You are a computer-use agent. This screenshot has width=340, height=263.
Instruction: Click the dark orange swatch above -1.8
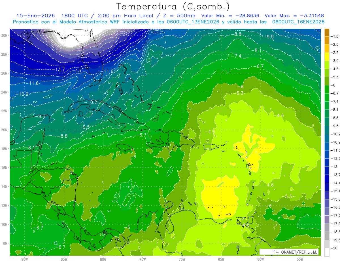pyautogui.click(x=327, y=32)
